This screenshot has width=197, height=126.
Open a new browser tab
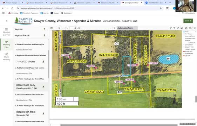click(x=170, y=3)
